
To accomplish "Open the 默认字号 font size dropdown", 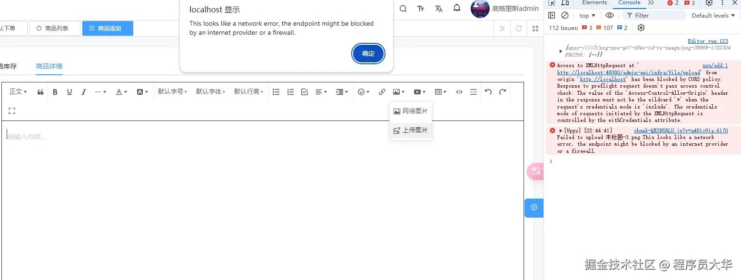I will click(172, 92).
